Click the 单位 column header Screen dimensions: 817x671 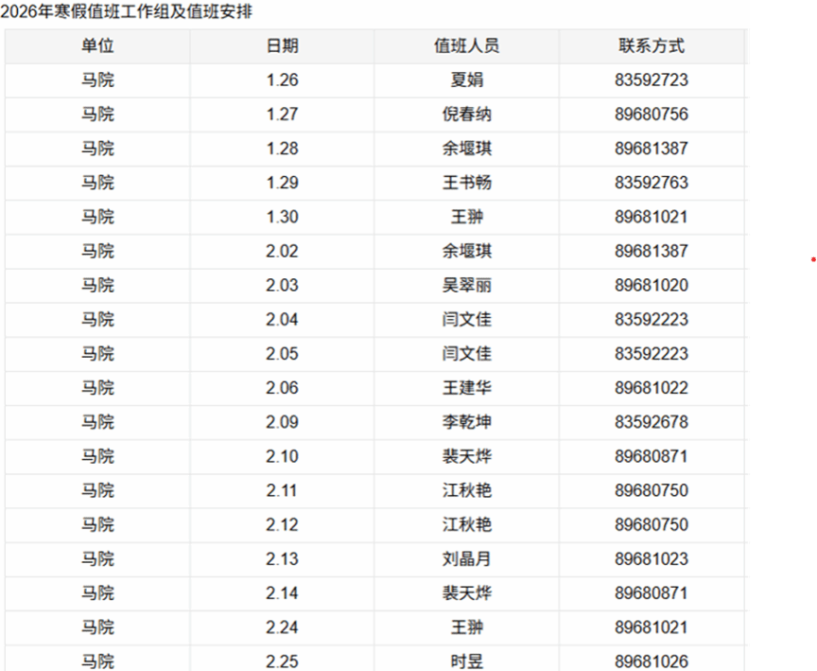[97, 45]
